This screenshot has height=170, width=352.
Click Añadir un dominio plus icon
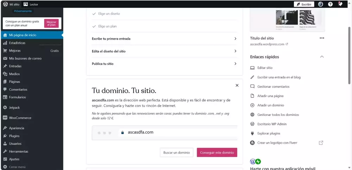(x=252, y=105)
